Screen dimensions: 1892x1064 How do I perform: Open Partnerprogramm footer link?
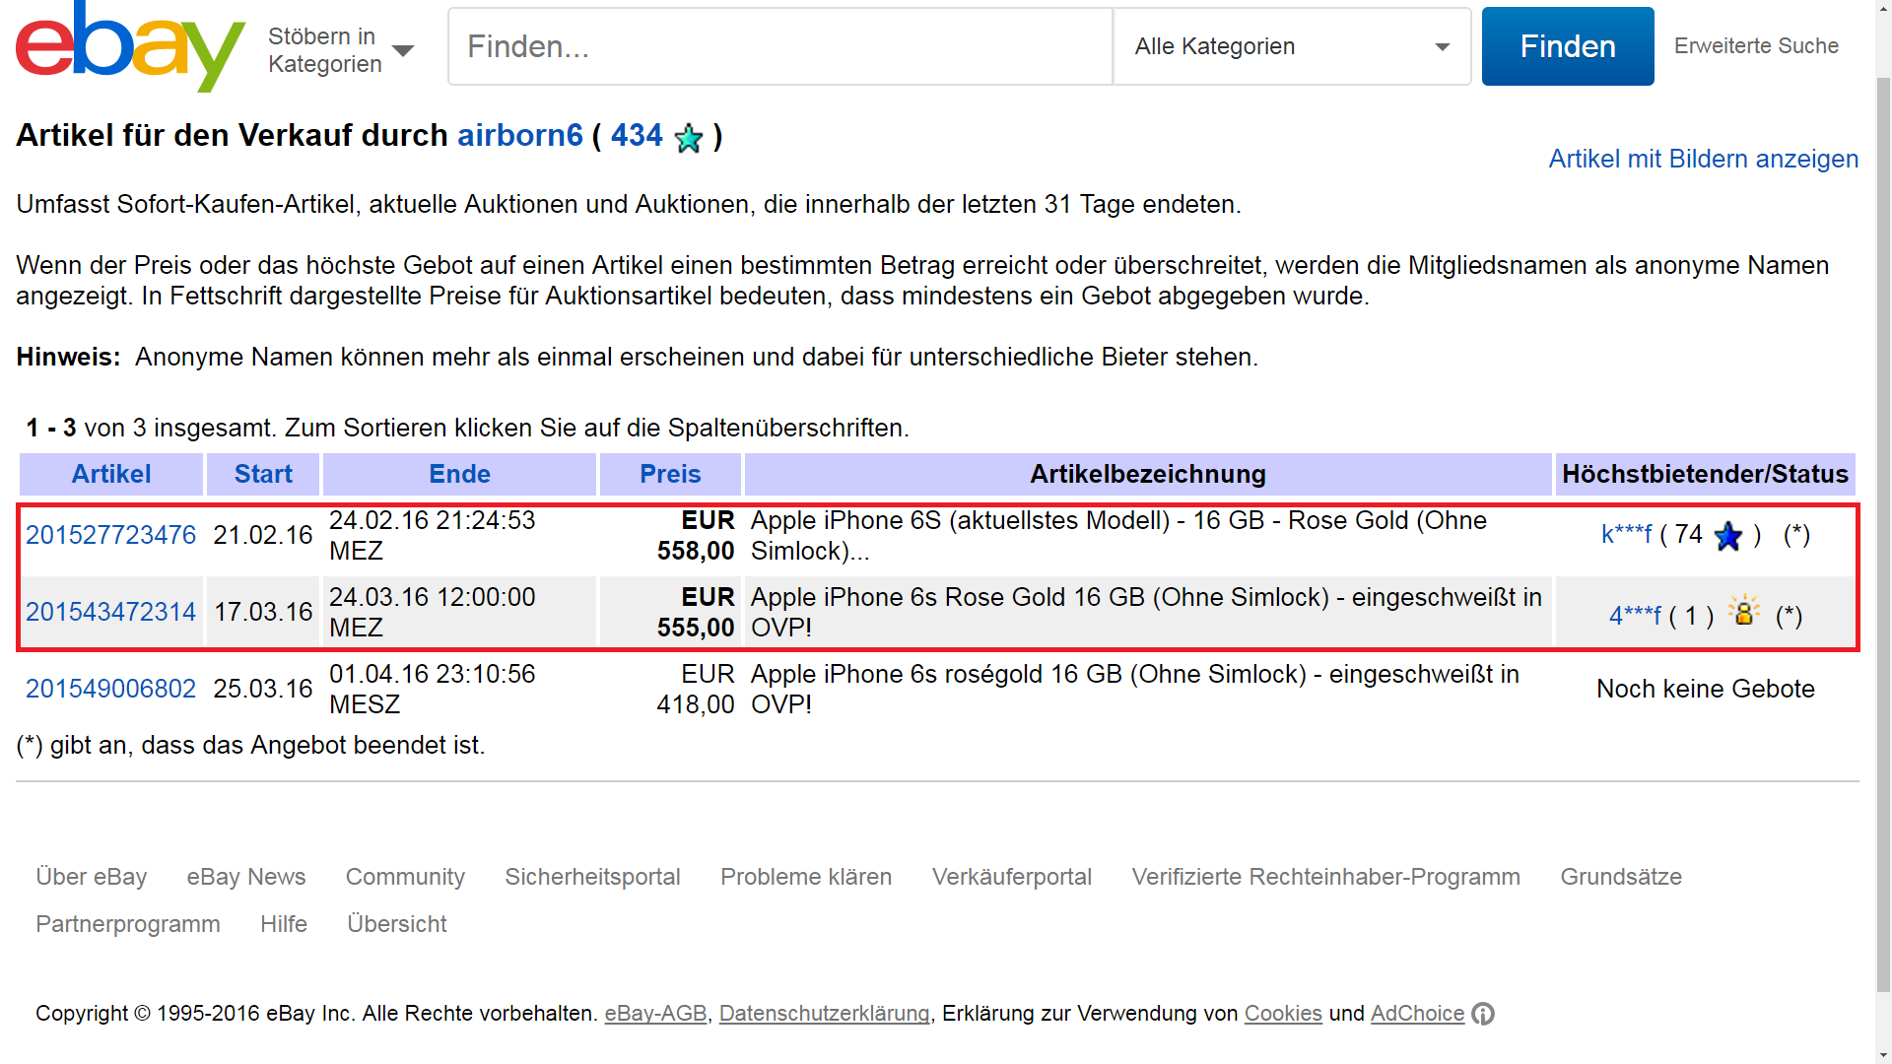(x=128, y=924)
